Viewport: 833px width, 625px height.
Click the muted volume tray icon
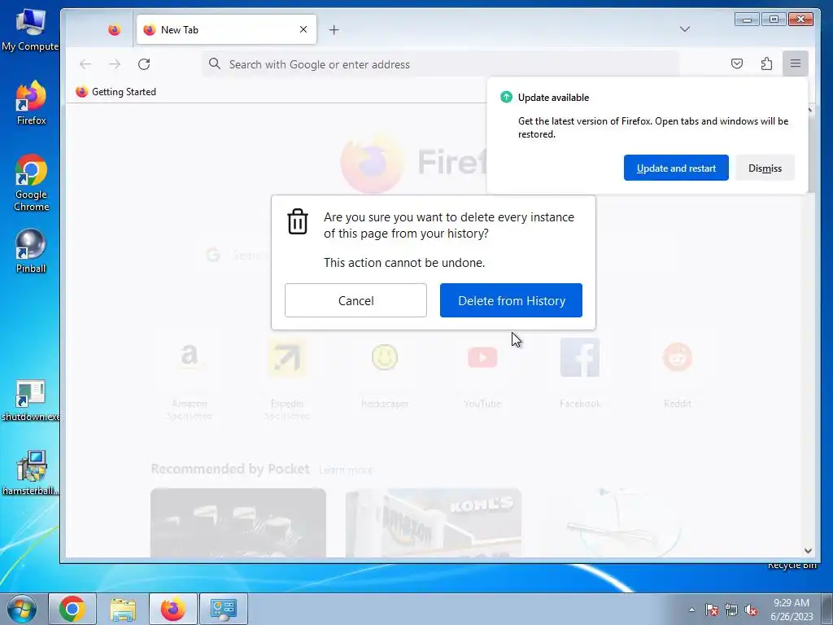tap(751, 610)
